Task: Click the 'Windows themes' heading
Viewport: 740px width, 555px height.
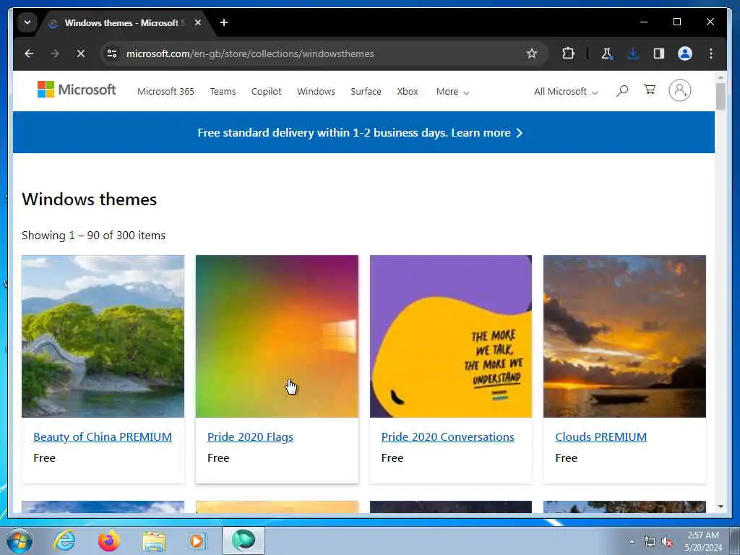Action: [89, 199]
